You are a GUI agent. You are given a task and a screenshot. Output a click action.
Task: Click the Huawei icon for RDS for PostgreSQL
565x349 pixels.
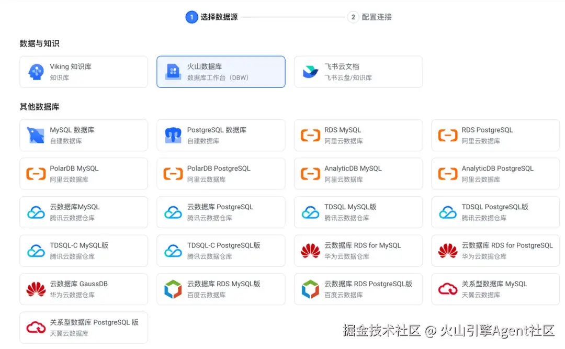(x=447, y=251)
